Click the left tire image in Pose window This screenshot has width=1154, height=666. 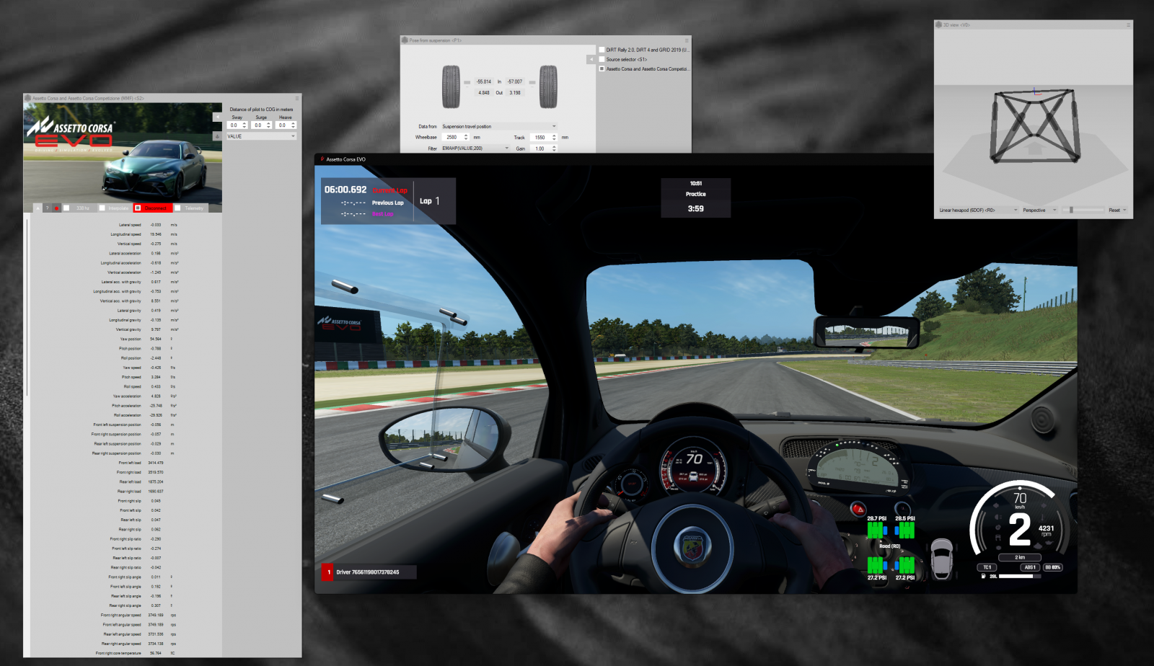coord(451,86)
